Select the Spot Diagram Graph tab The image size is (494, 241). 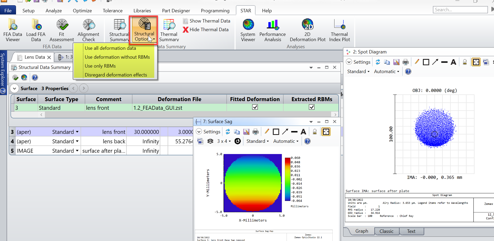(x=362, y=231)
